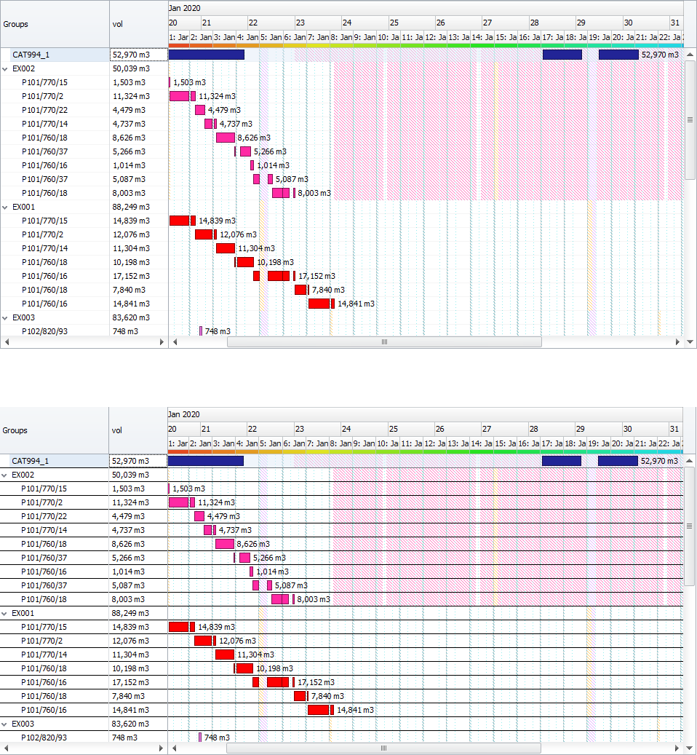Grab bottom chart horizontal scrollbar thumb
697x755 pixels.
pyautogui.click(x=383, y=748)
